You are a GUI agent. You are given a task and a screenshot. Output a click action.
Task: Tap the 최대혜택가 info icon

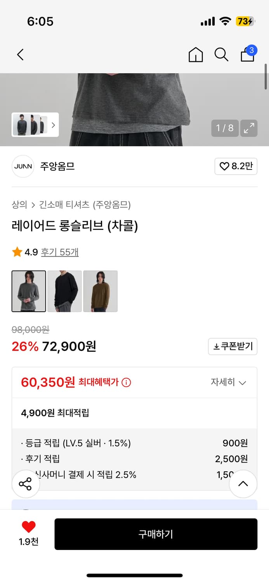click(126, 382)
